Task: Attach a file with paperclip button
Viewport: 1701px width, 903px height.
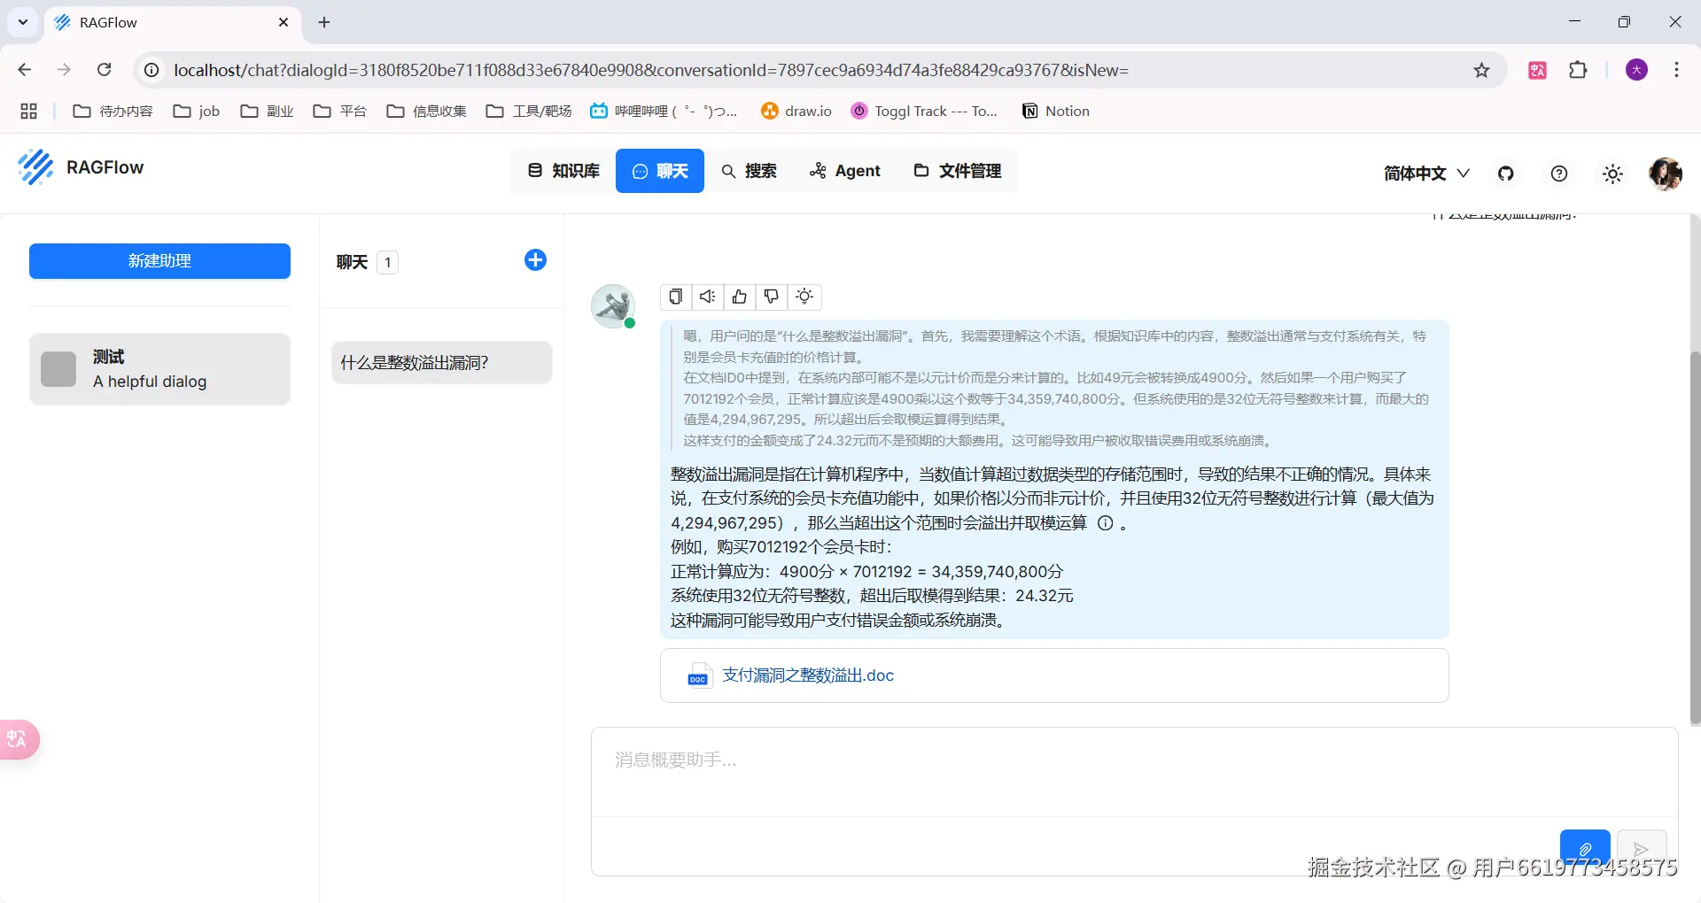Action: 1585,849
